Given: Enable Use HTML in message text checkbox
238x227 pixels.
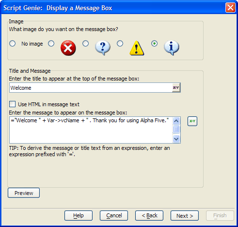Looking at the screenshot, I should (x=13, y=104).
